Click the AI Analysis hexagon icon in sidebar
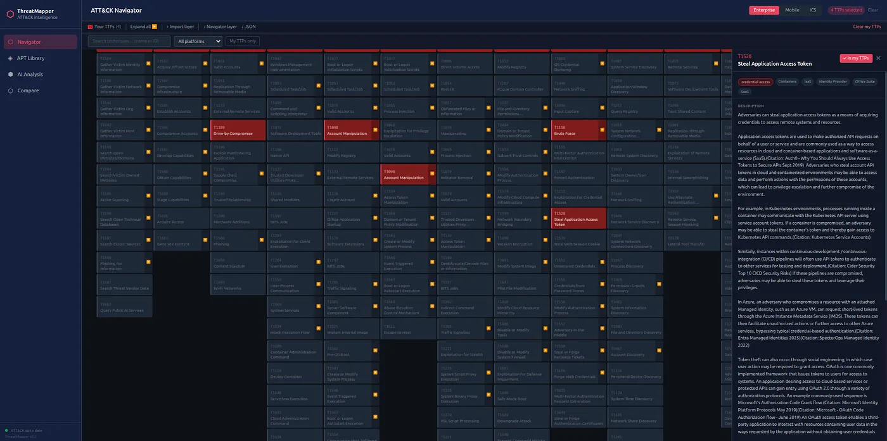Viewport: 887px width, 441px height. [11, 74]
